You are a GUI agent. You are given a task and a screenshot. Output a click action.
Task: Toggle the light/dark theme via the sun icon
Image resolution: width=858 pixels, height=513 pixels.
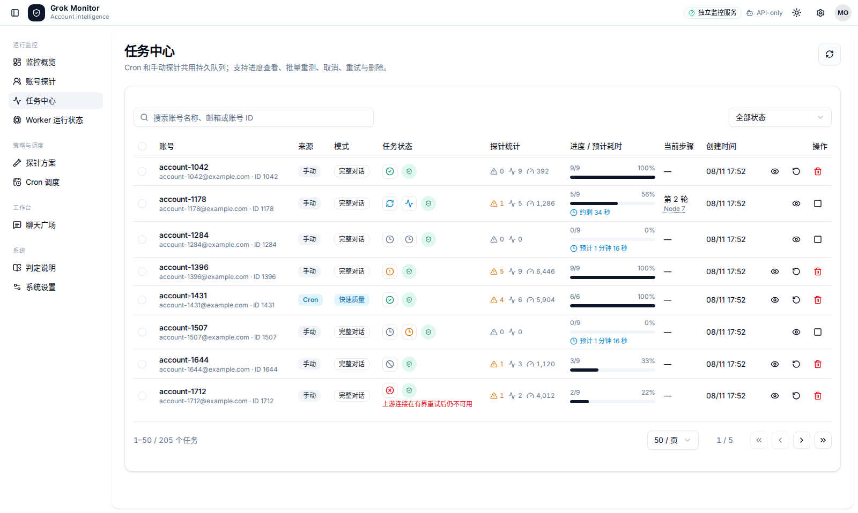point(797,13)
